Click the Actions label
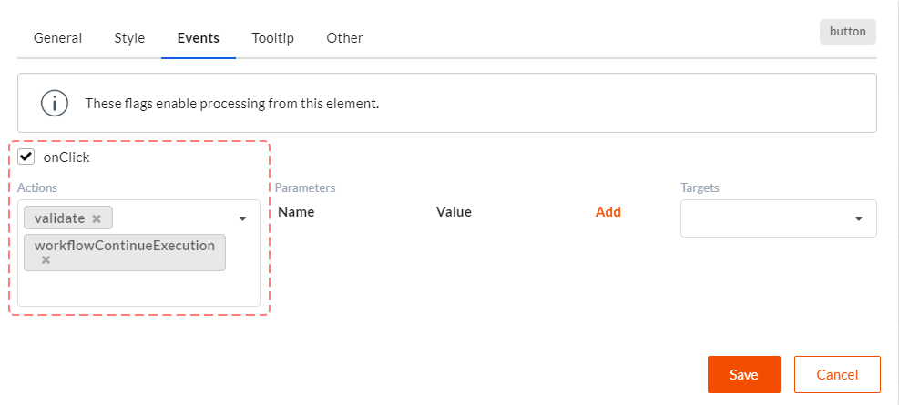 (37, 187)
